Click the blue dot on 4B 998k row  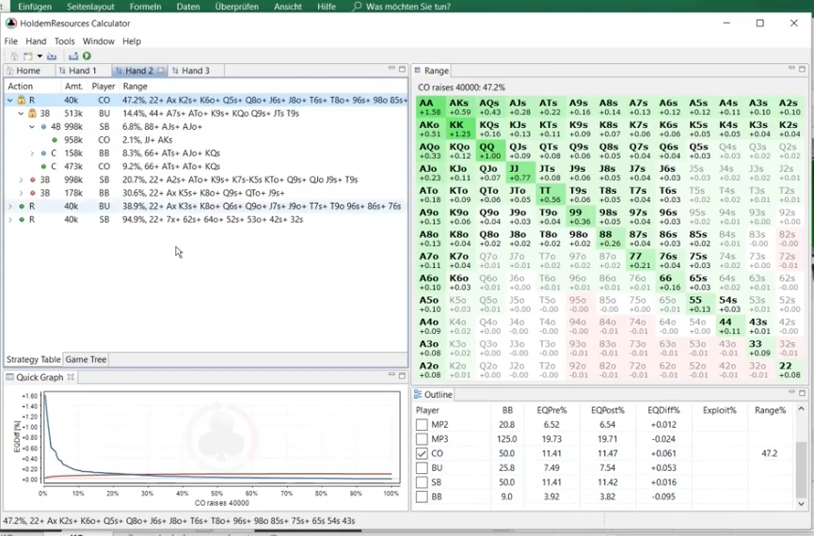pos(43,127)
